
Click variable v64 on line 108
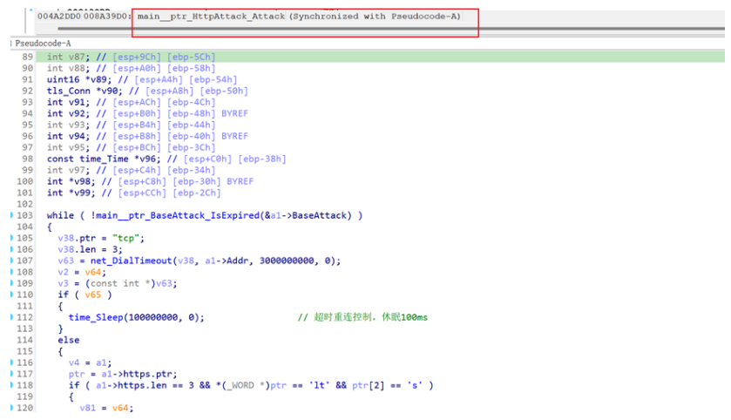pyautogui.click(x=92, y=272)
